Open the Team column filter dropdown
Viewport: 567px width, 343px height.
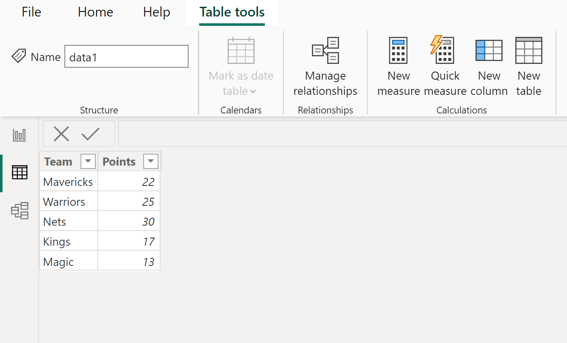(x=88, y=161)
